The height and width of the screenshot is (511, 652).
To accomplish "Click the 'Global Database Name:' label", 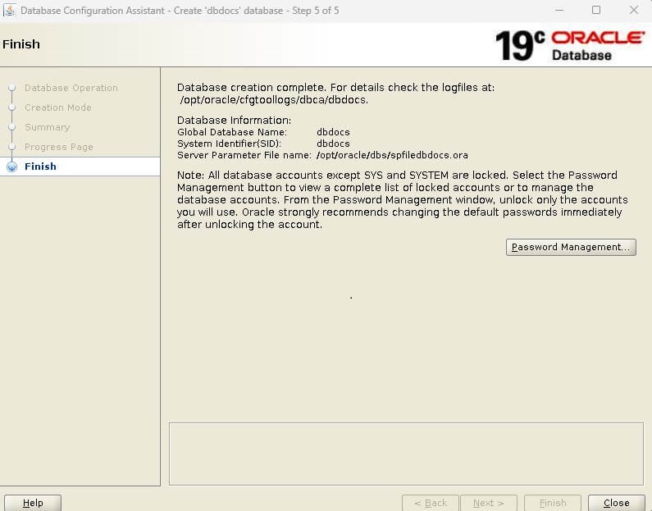I will point(232,132).
